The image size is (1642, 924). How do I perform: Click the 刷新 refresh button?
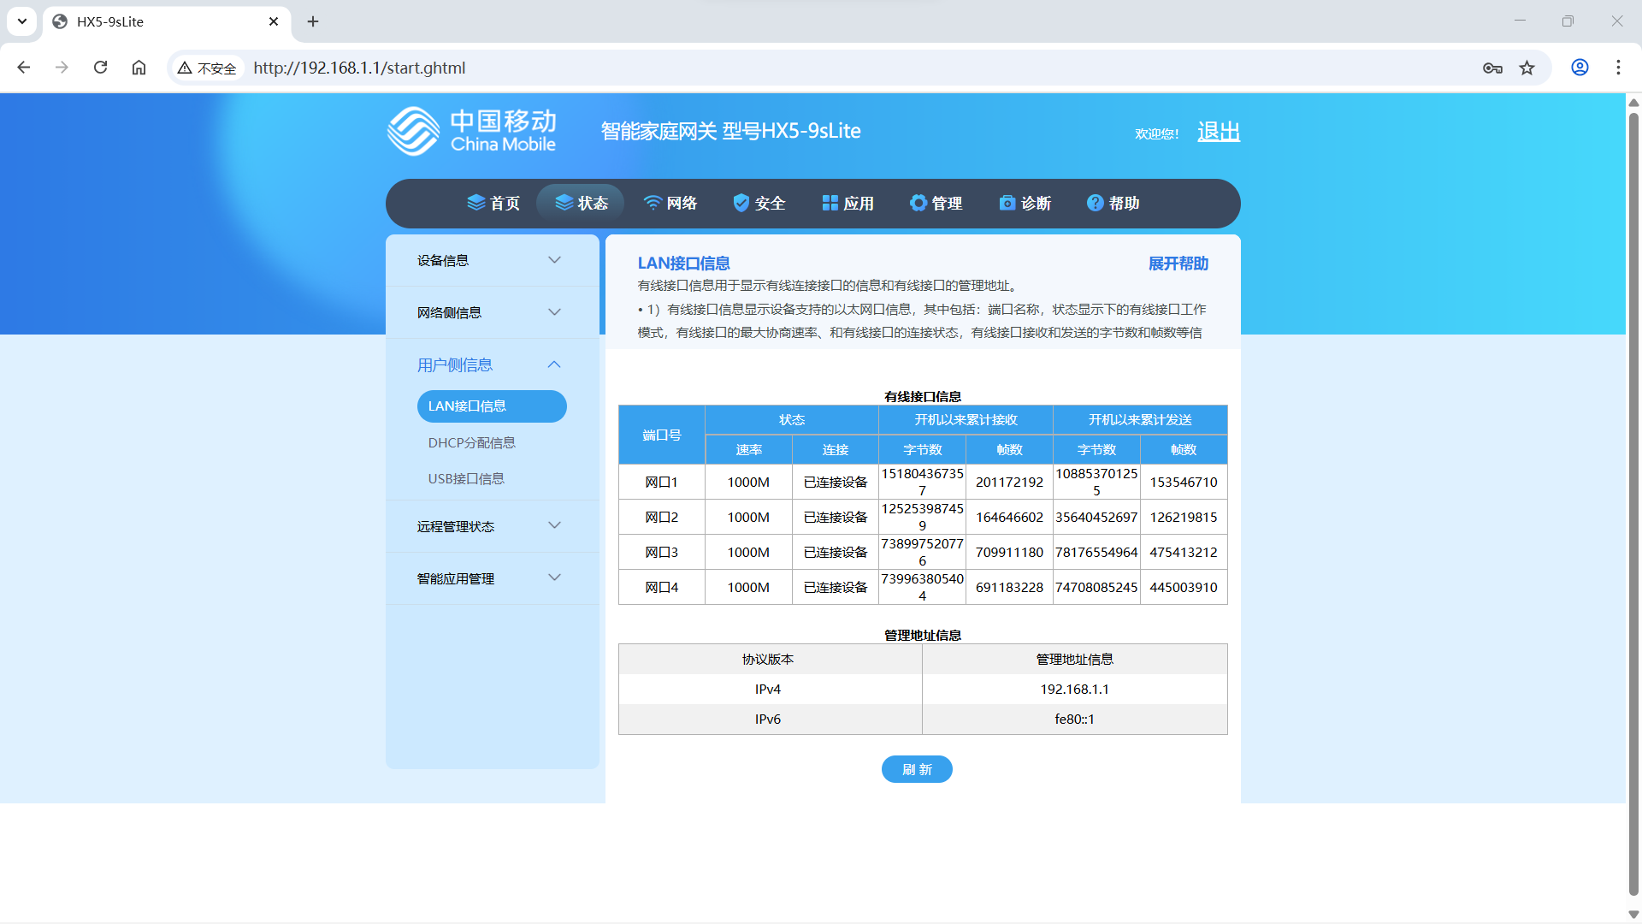[916, 769]
